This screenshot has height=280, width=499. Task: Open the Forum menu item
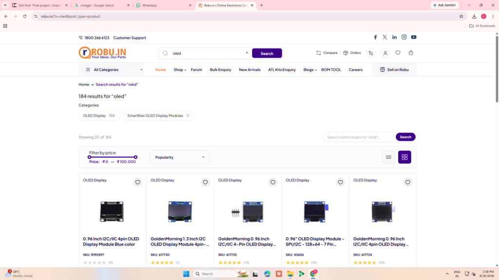pyautogui.click(x=196, y=70)
